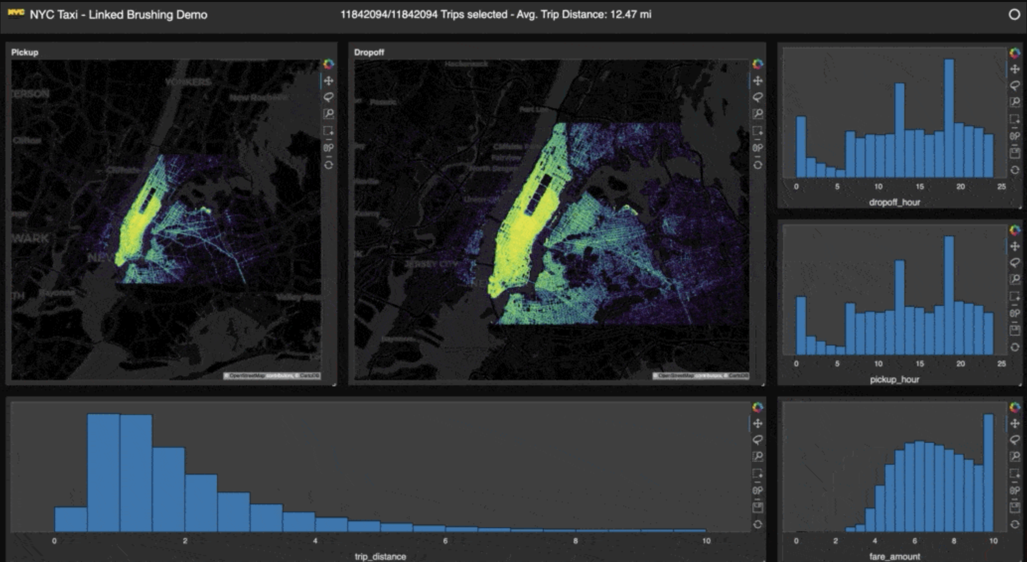Activate Lasso Select on the Pickup map
The image size is (1027, 562).
click(x=328, y=97)
